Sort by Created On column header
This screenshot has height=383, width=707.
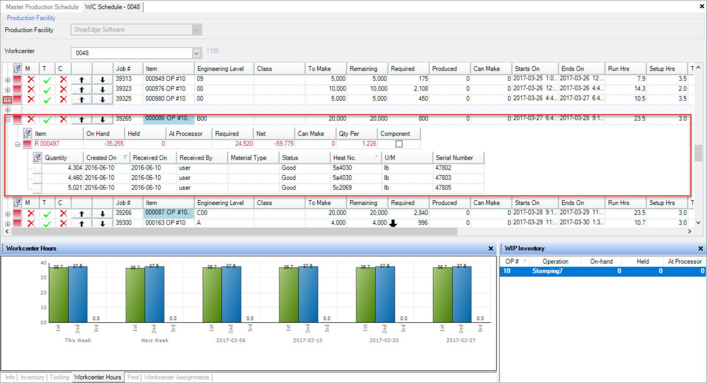point(107,158)
